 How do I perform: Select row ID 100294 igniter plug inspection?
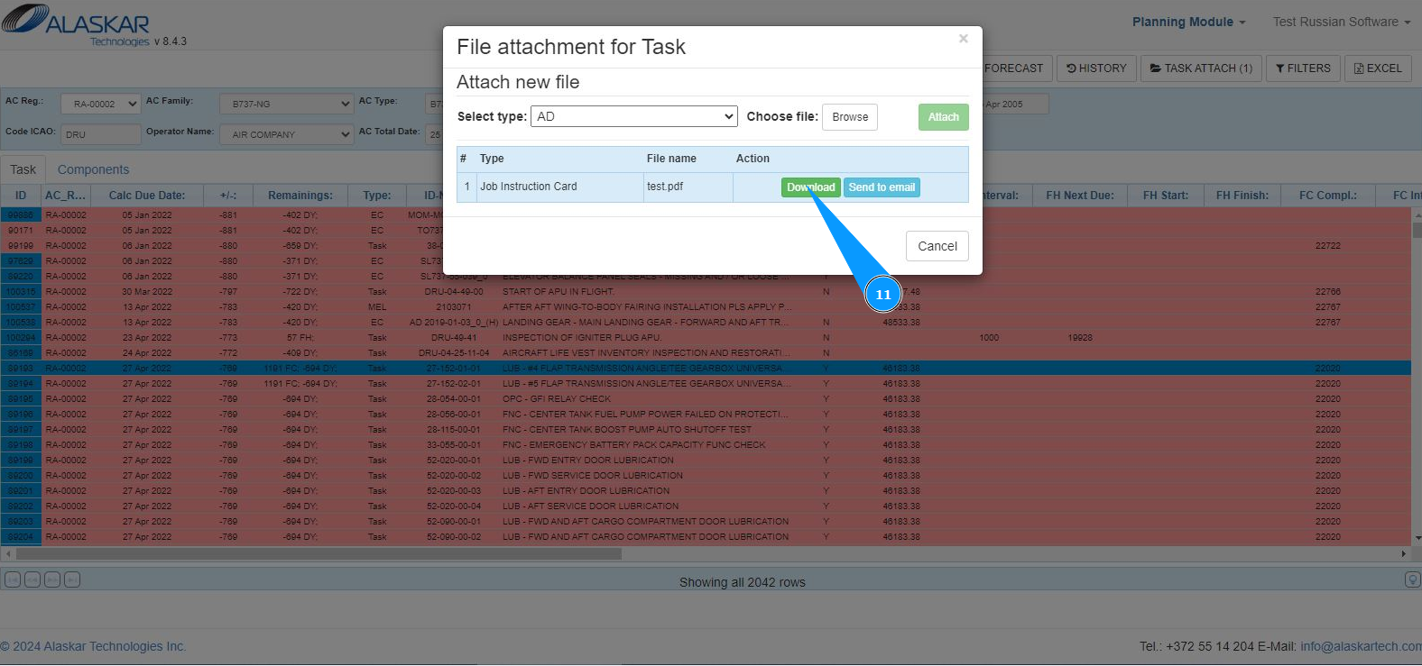click(21, 338)
